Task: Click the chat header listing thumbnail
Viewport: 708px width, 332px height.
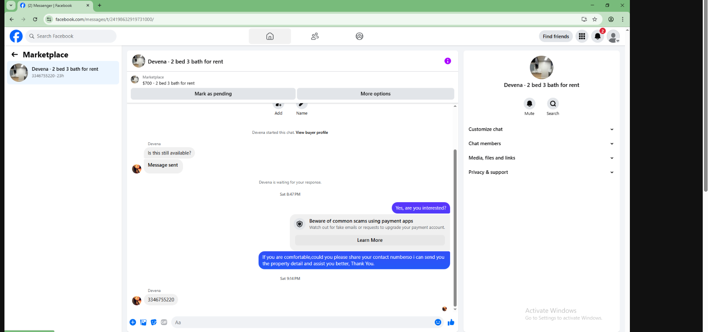Action: (138, 61)
